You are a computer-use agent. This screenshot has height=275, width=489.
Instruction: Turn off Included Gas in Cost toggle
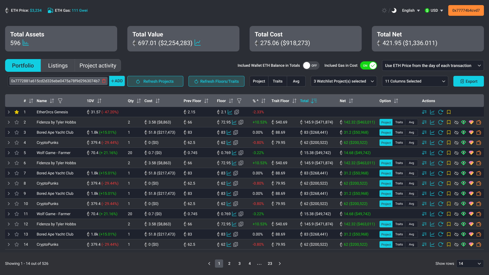369,65
